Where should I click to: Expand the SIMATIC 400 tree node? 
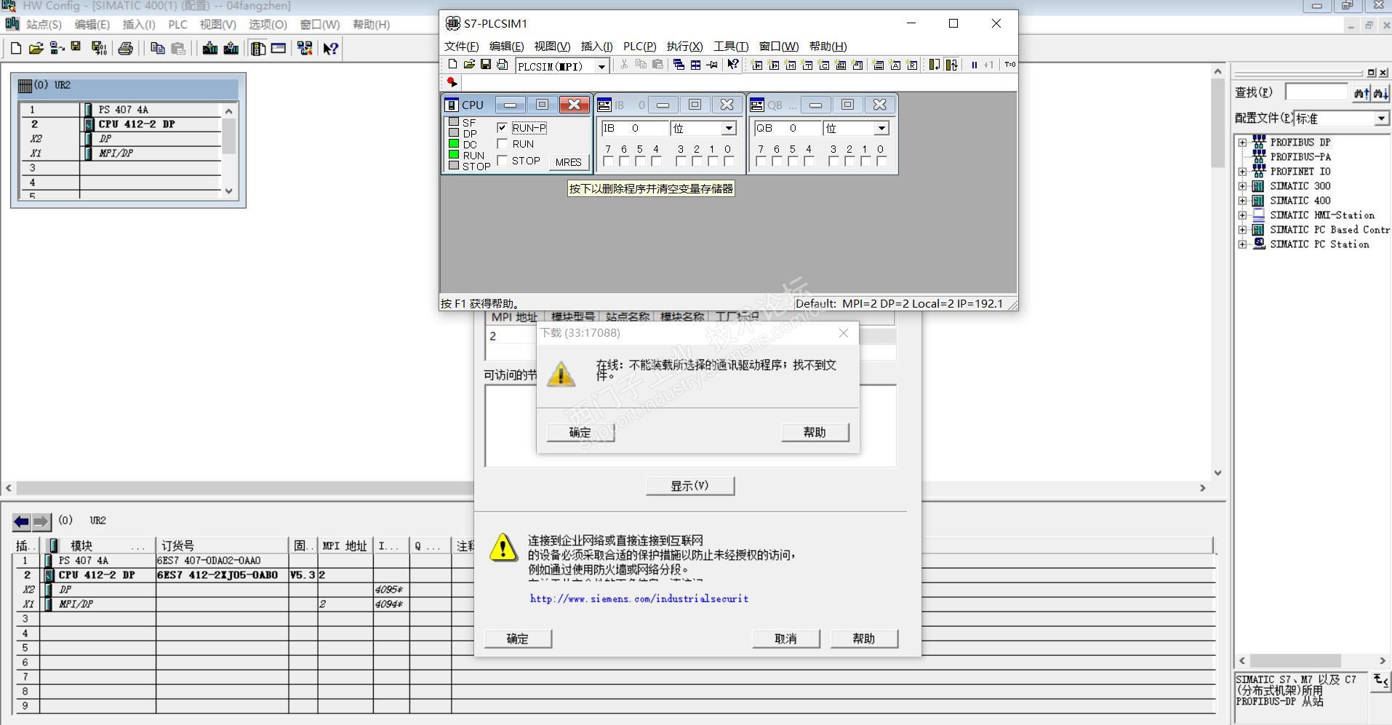pyautogui.click(x=1242, y=201)
